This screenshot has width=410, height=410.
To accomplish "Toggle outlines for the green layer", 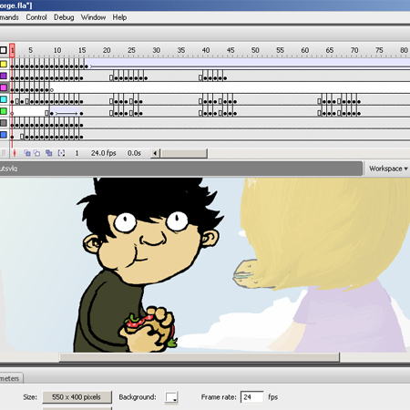I will point(4,111).
